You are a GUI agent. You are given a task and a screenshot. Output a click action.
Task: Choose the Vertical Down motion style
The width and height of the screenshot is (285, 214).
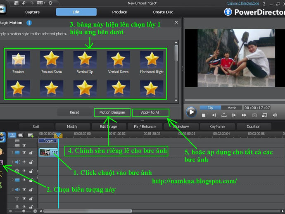tap(118, 62)
